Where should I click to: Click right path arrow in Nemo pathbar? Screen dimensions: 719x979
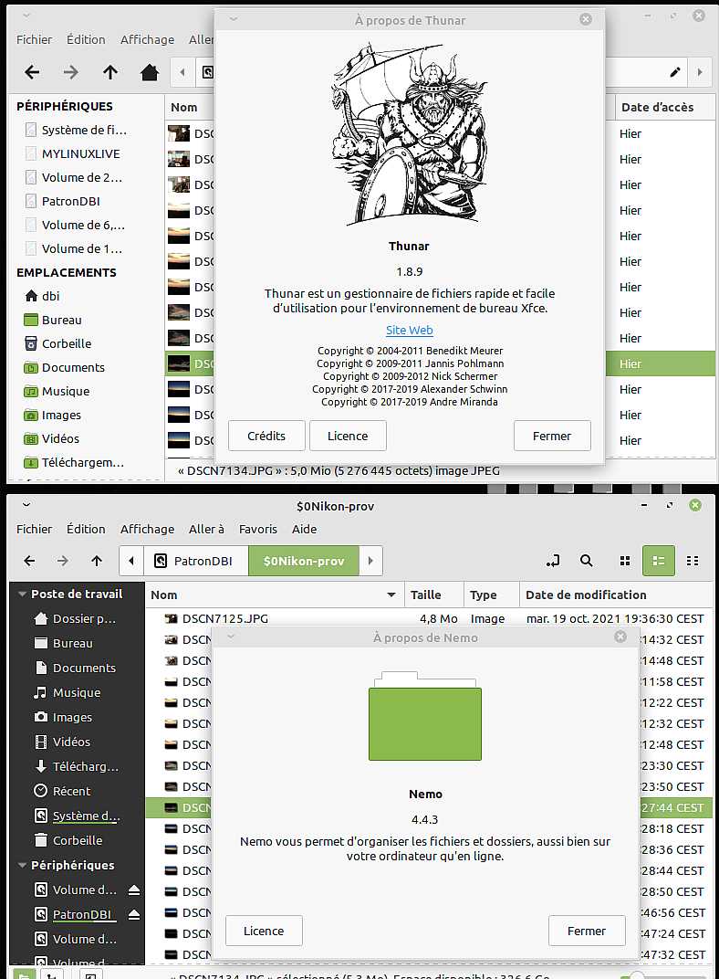(370, 561)
